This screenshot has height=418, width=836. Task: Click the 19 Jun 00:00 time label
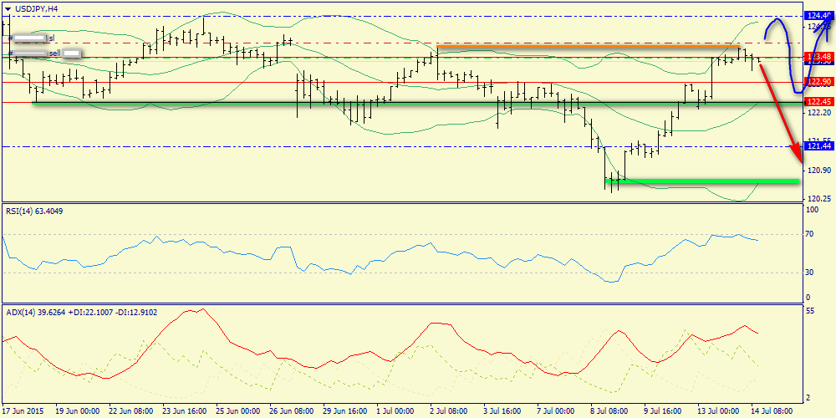(77, 411)
